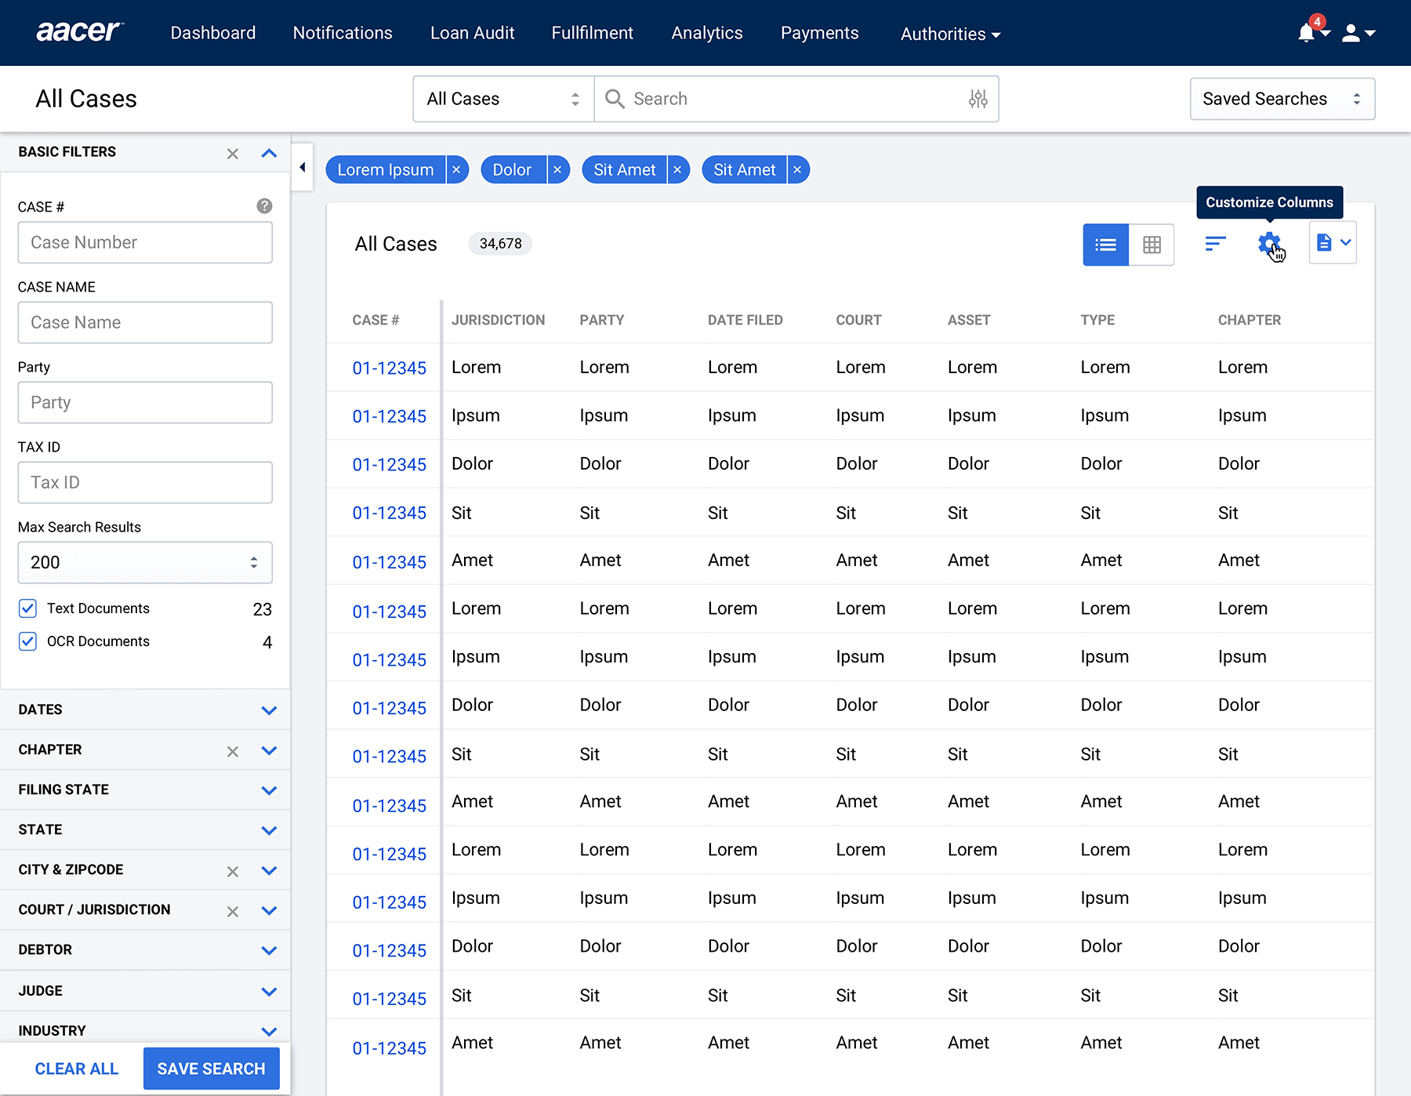Screen dimensions: 1411x1096
Task: Open the Authorities navigation menu
Action: coord(950,34)
